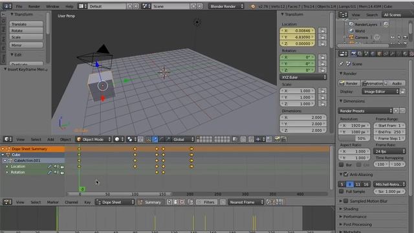Open the Image Editor display dropdown
Viewport: 414px width, 233px height.
pyautogui.click(x=380, y=92)
